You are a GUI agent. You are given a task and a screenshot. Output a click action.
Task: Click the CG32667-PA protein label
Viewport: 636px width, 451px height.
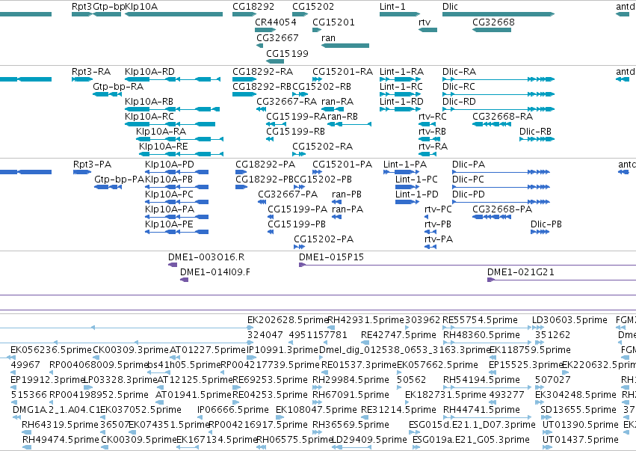click(x=288, y=194)
